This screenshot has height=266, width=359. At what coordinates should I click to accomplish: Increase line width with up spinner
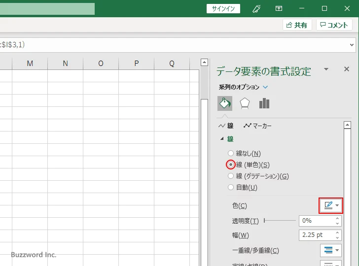[337, 233]
